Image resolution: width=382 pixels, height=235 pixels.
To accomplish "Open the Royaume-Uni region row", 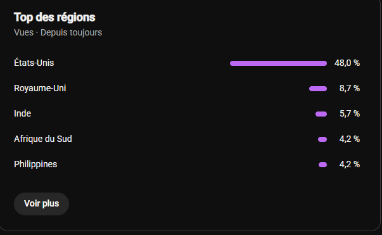I will click(x=187, y=89).
